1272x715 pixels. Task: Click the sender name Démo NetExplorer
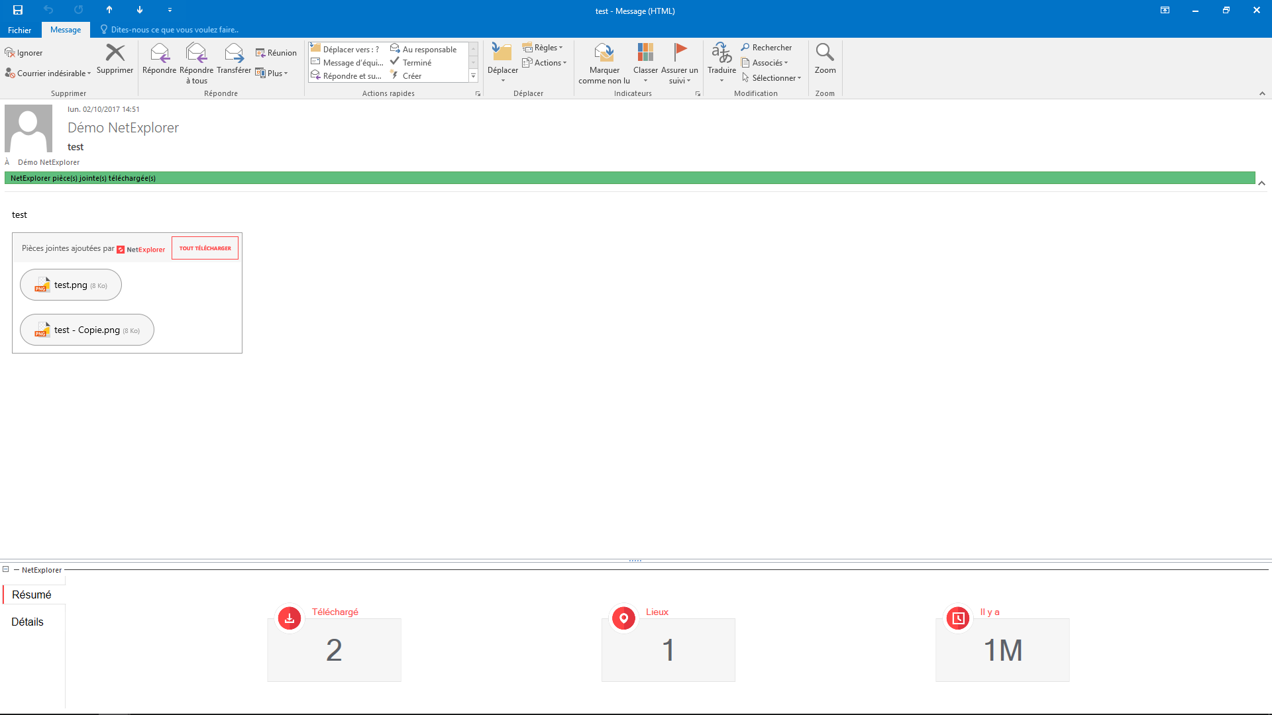123,128
